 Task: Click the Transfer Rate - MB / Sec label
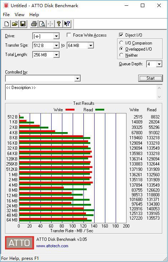point(72,231)
